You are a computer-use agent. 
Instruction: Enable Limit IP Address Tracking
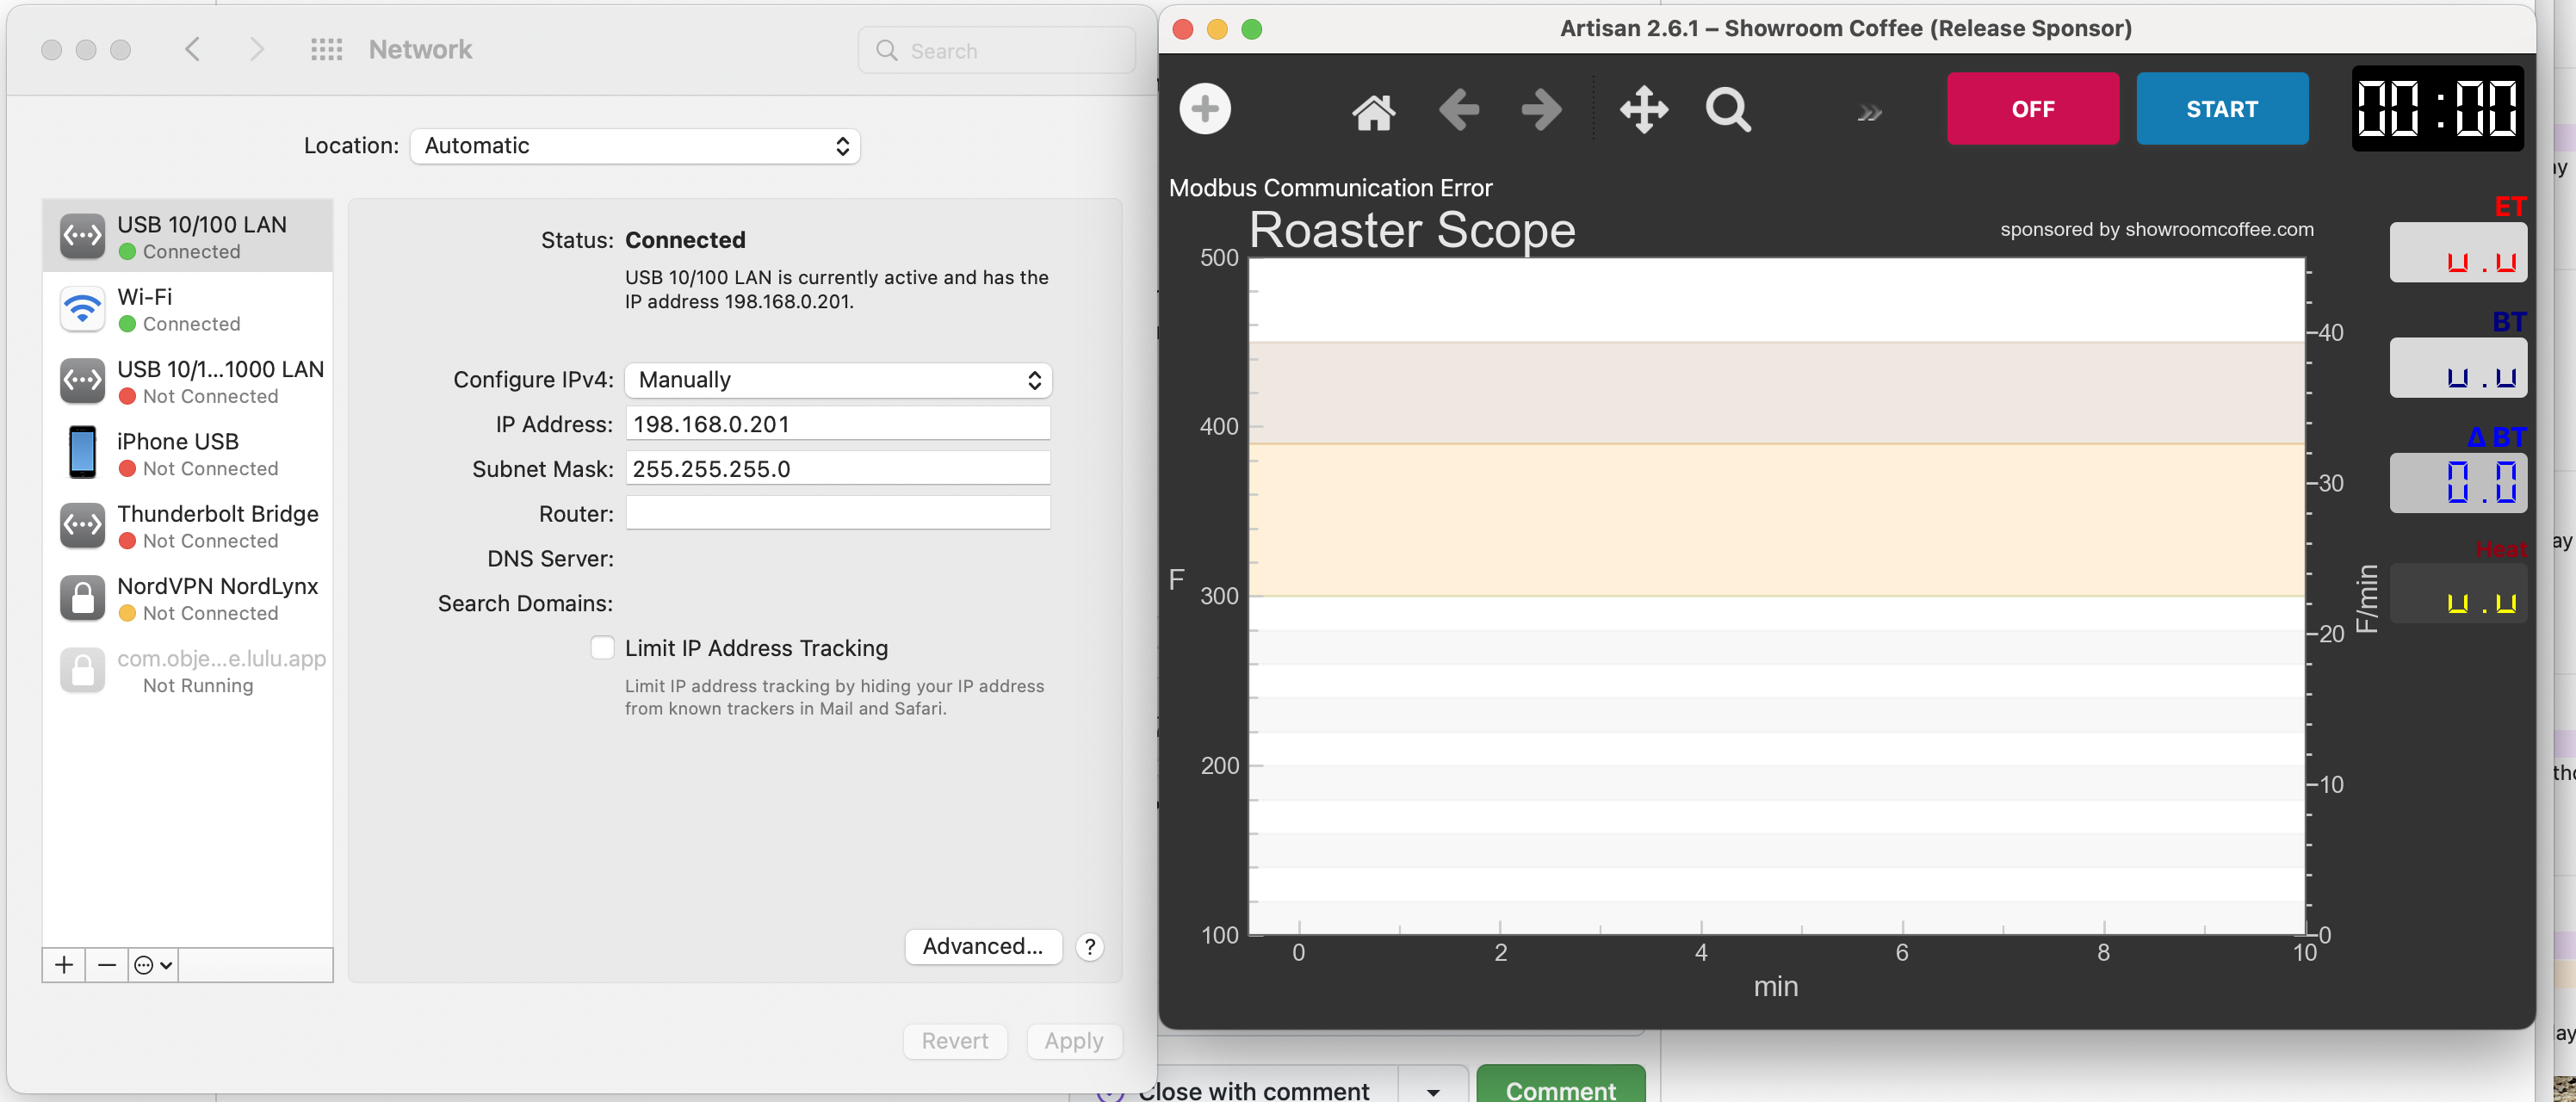click(602, 647)
